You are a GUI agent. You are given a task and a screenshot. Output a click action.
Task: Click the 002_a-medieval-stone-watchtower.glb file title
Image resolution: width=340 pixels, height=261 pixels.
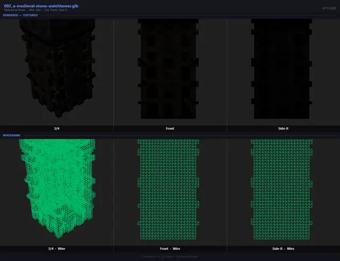click(x=41, y=6)
